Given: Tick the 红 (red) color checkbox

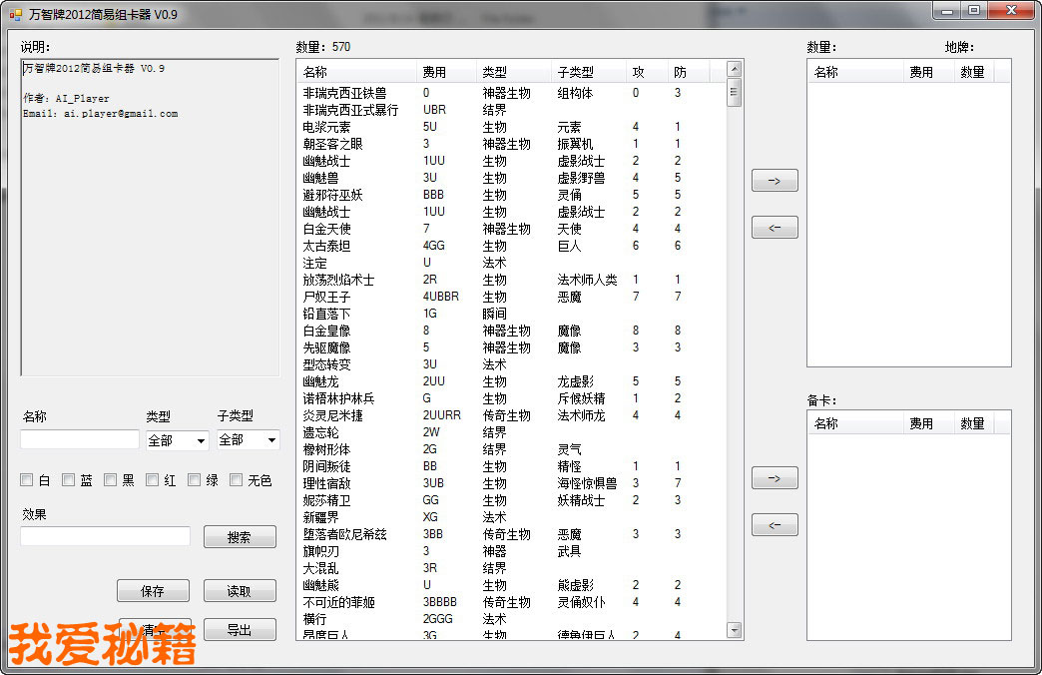Looking at the screenshot, I should (153, 480).
